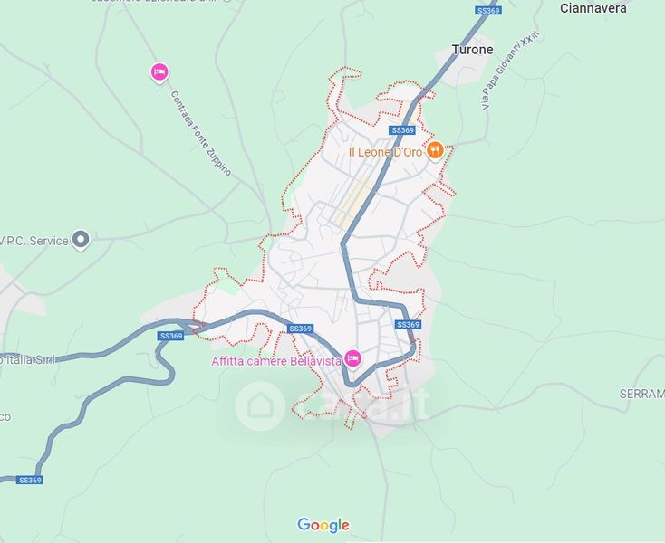Open the Affitta camere Bellavista hotel pin
Viewport: 665px width, 543px height.
352,358
